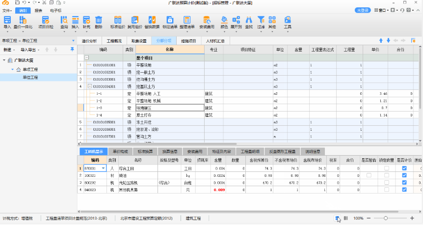Expand the 新建 dropdown menu

14,50
